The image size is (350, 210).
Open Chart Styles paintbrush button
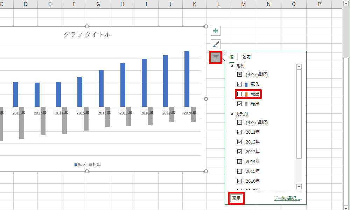[x=215, y=44]
